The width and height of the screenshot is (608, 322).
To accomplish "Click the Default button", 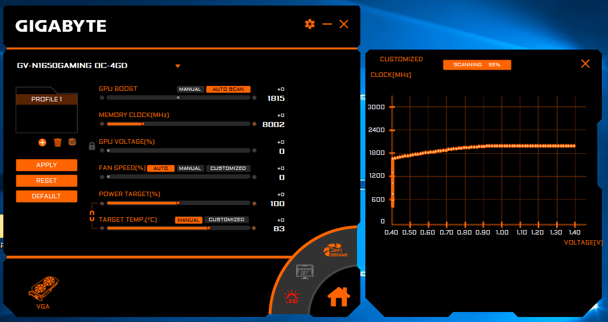I will 46,196.
